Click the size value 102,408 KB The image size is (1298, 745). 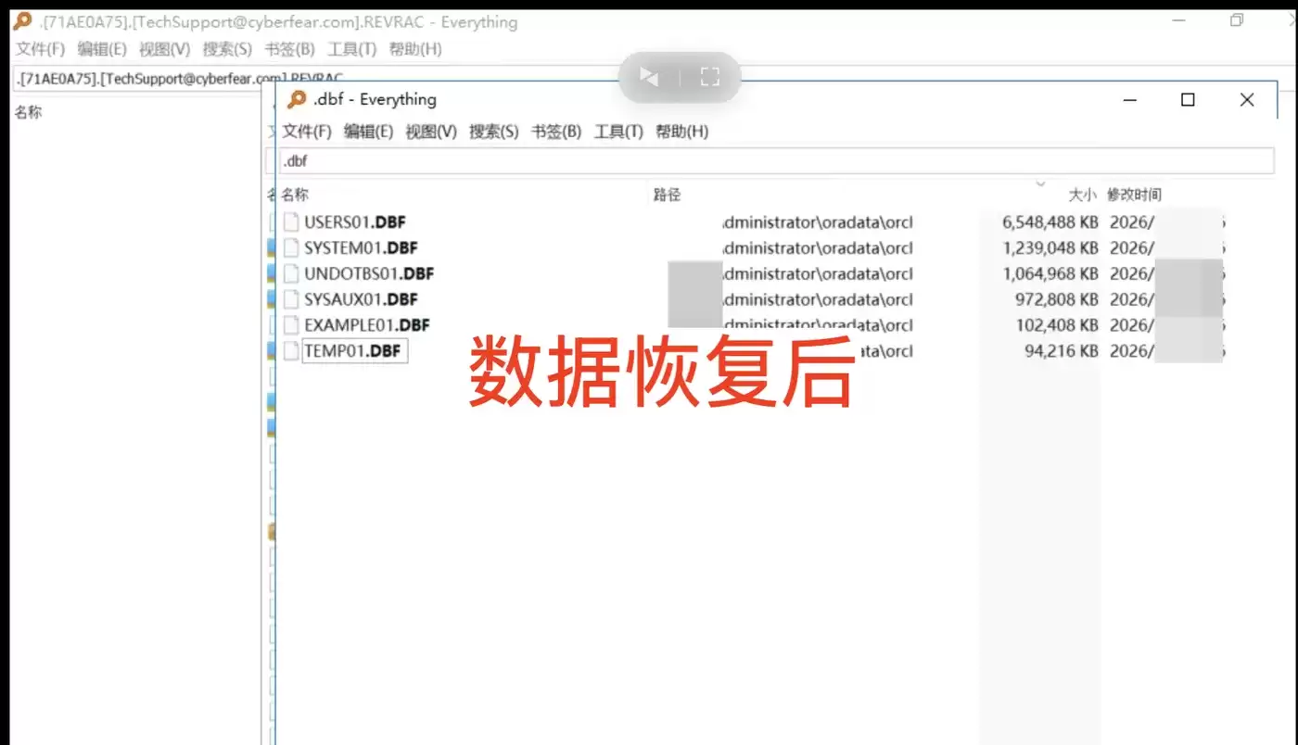(x=1057, y=325)
